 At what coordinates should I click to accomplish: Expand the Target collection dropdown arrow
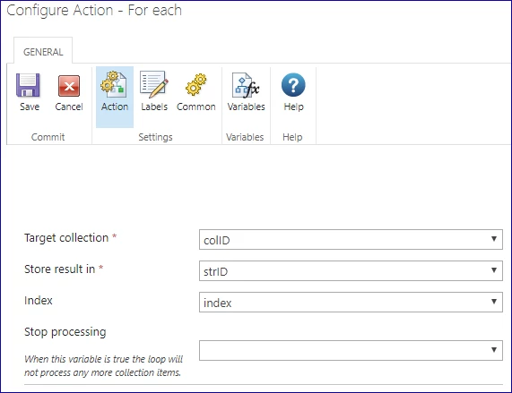[494, 239]
